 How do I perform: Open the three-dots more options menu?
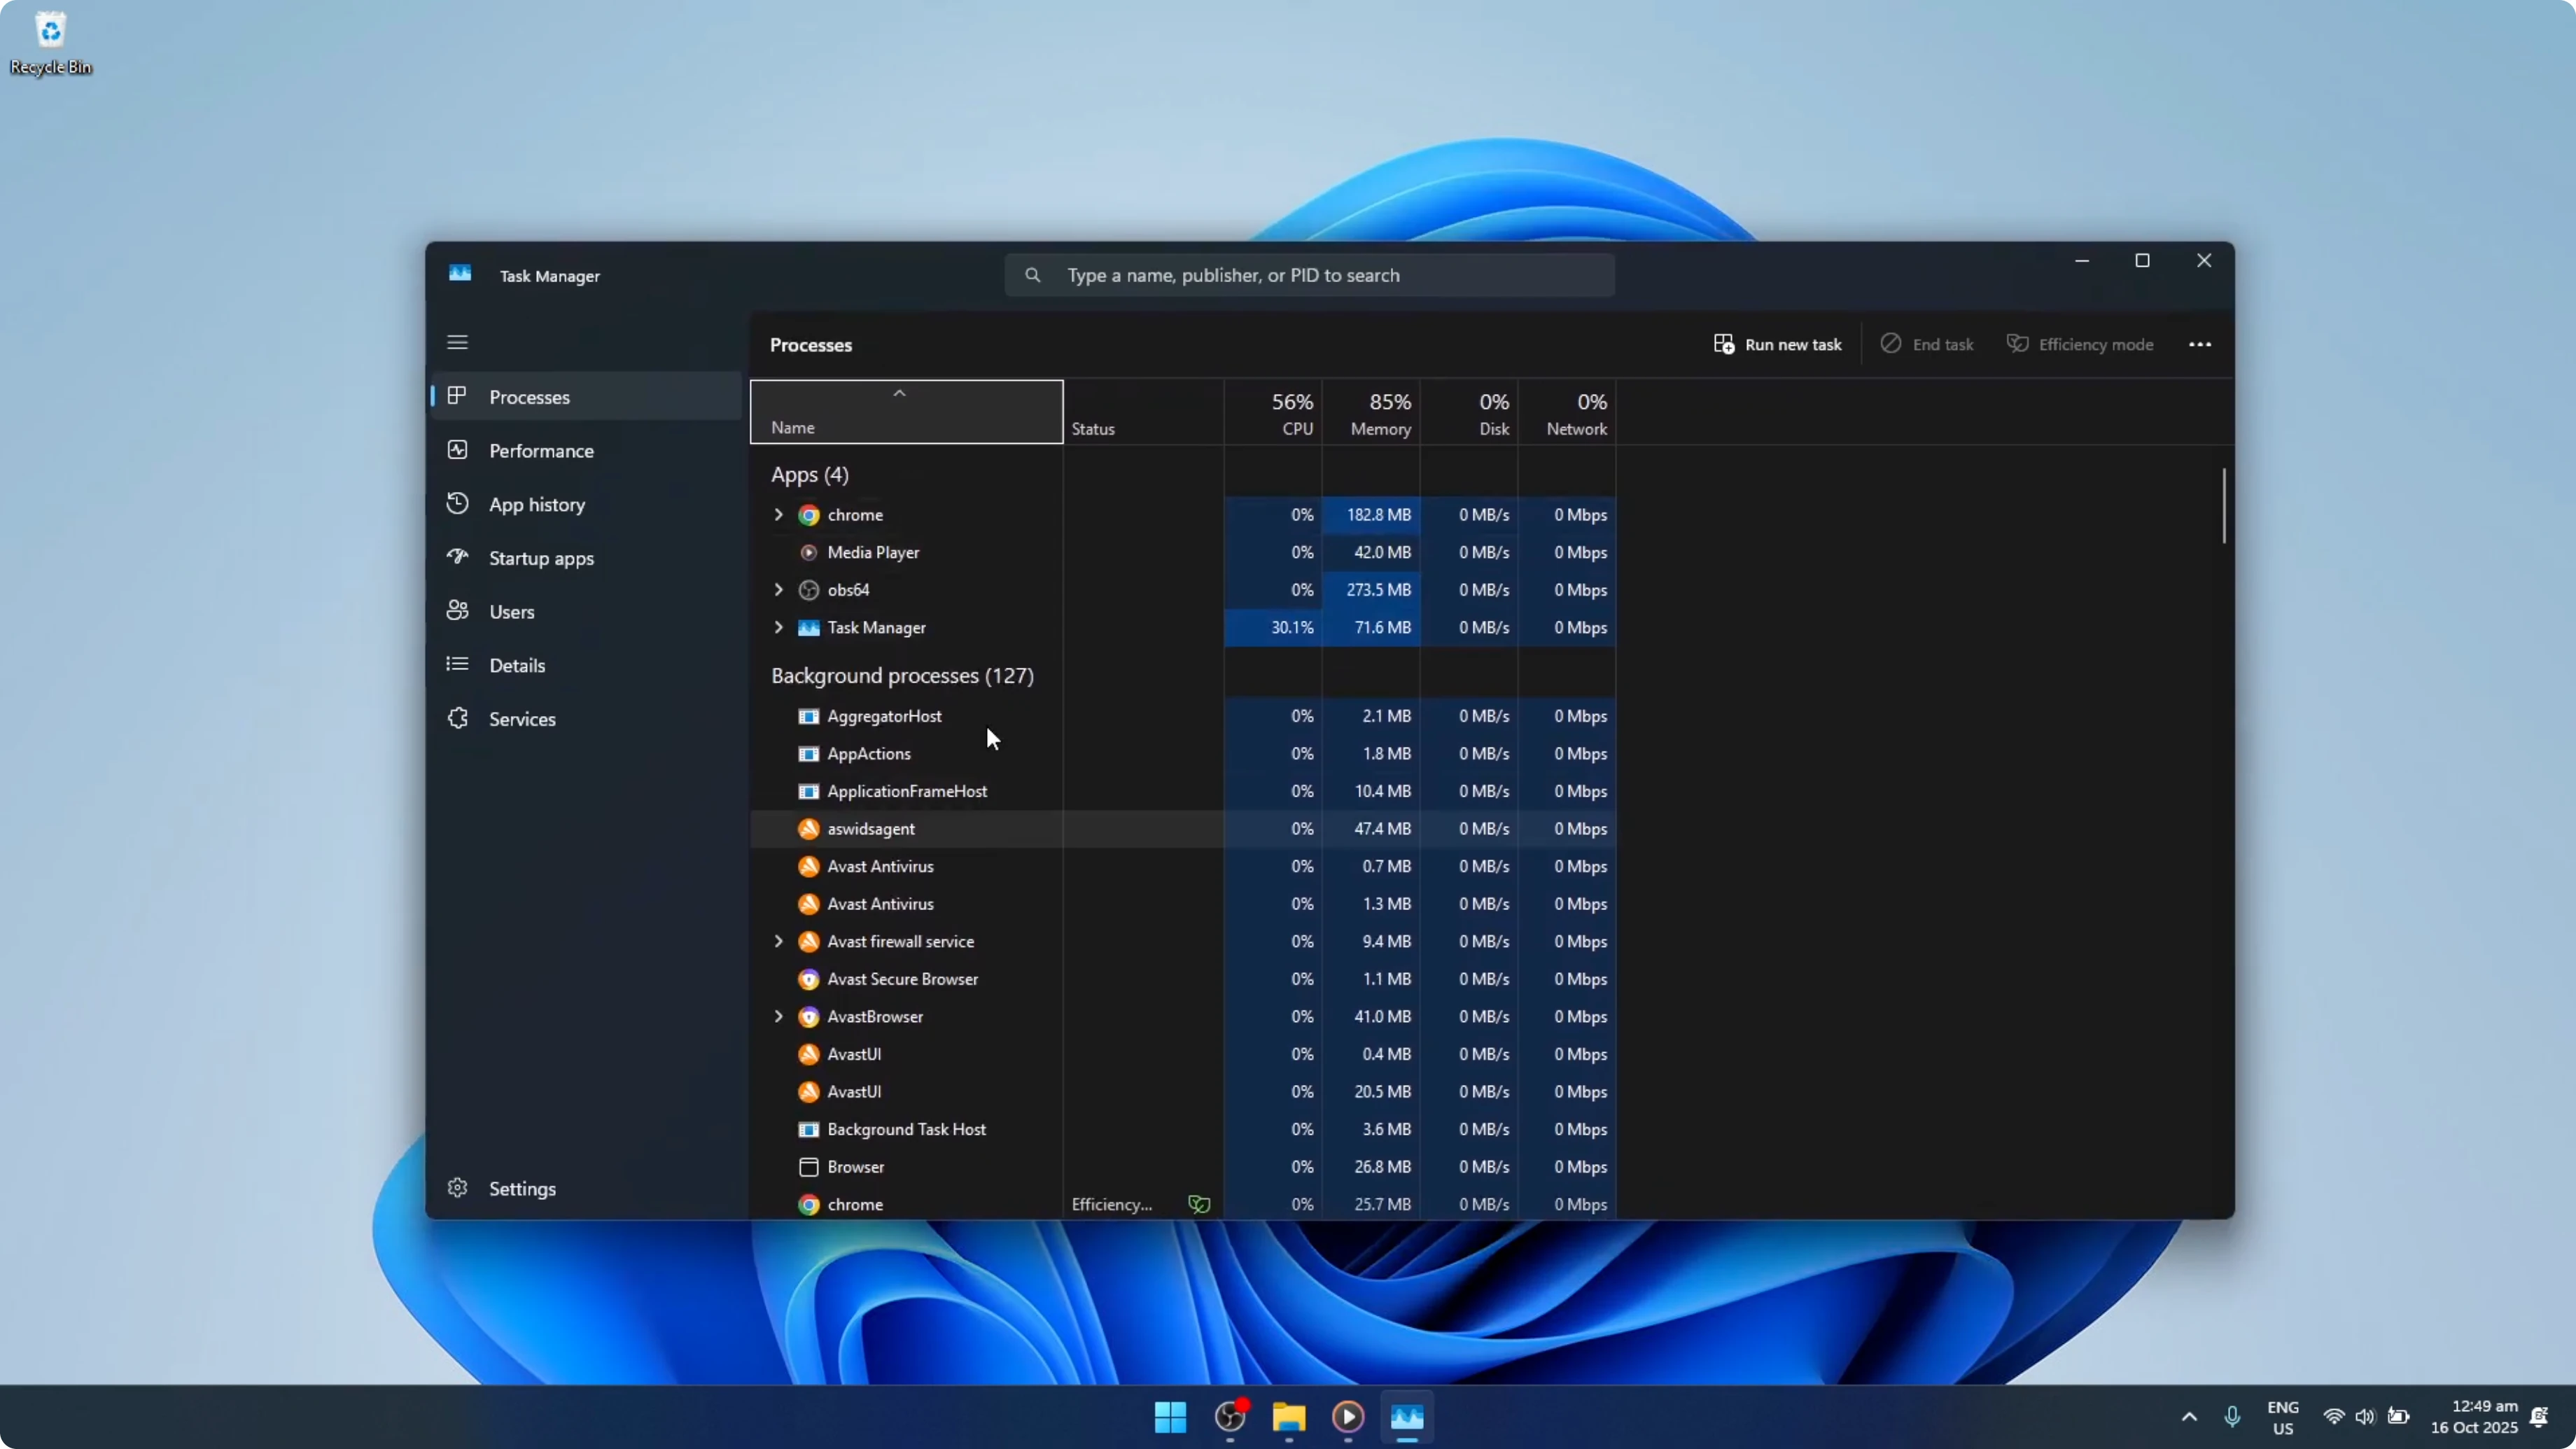pos(2200,344)
